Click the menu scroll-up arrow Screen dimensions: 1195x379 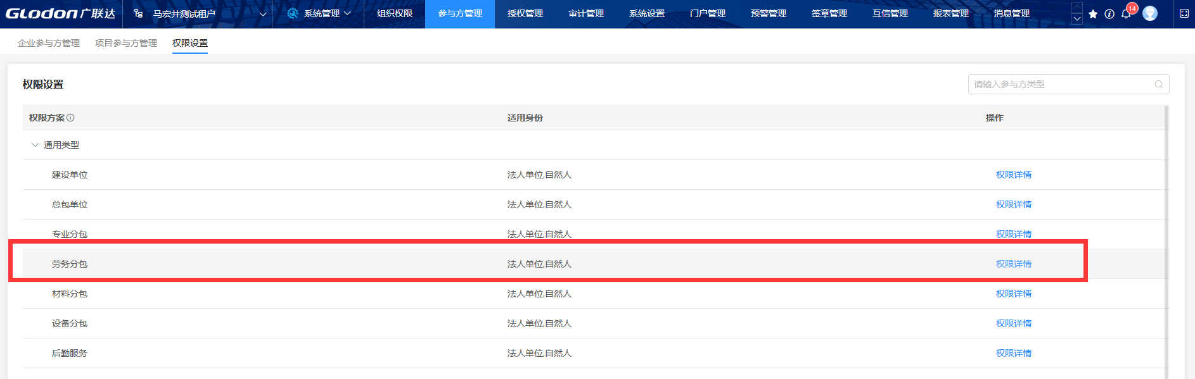click(x=1077, y=7)
